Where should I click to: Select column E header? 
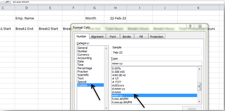pyautogui.click(x=50, y=8)
